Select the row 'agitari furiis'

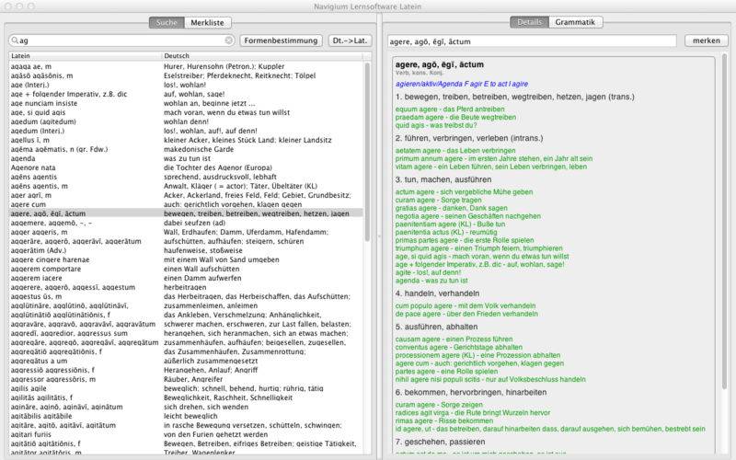point(186,434)
